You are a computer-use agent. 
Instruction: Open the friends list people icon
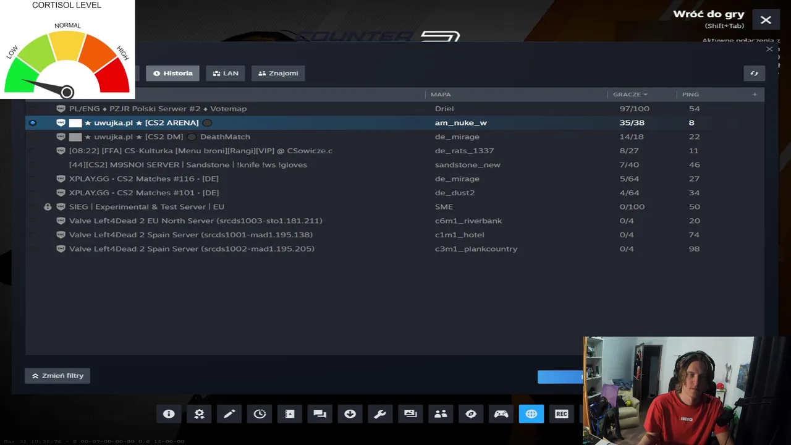click(441, 414)
